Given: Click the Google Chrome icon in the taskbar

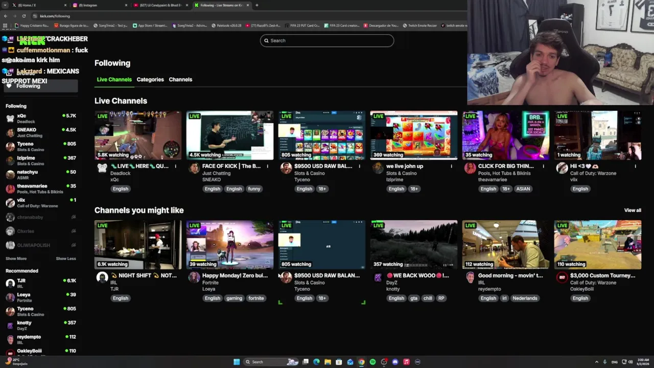Looking at the screenshot, I should 361,362.
